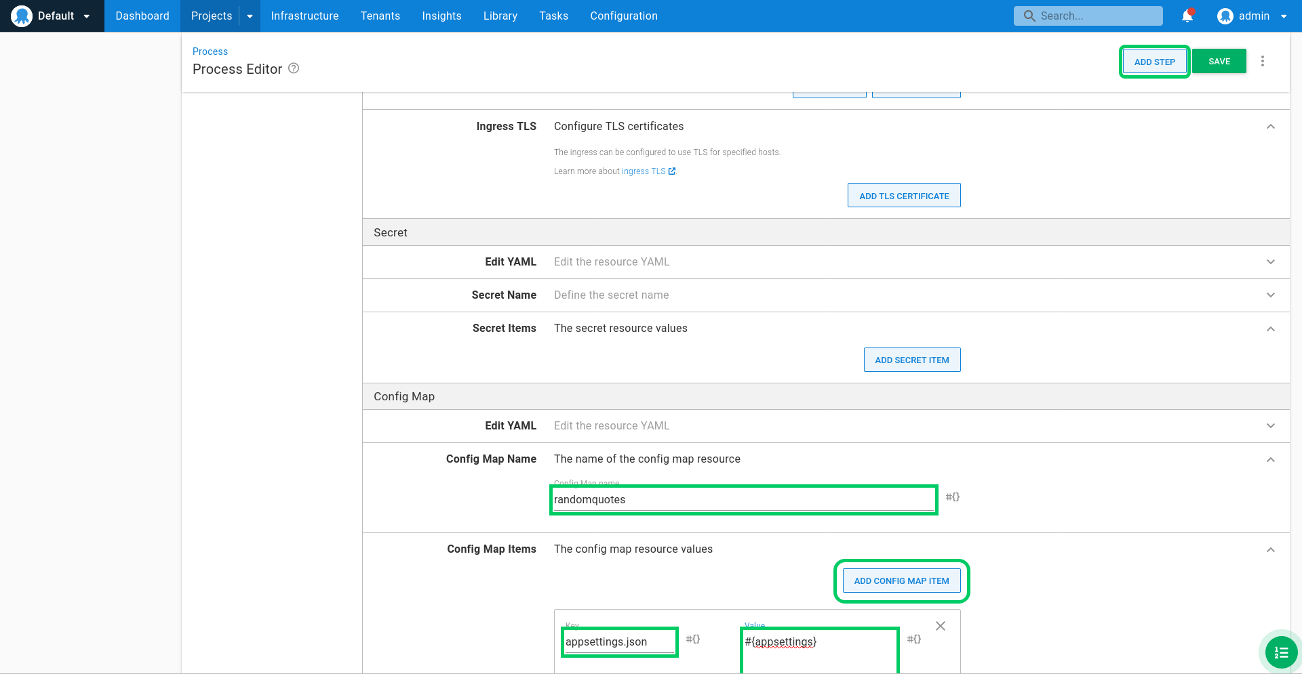
Task: Click the Add Step button
Action: pyautogui.click(x=1154, y=62)
